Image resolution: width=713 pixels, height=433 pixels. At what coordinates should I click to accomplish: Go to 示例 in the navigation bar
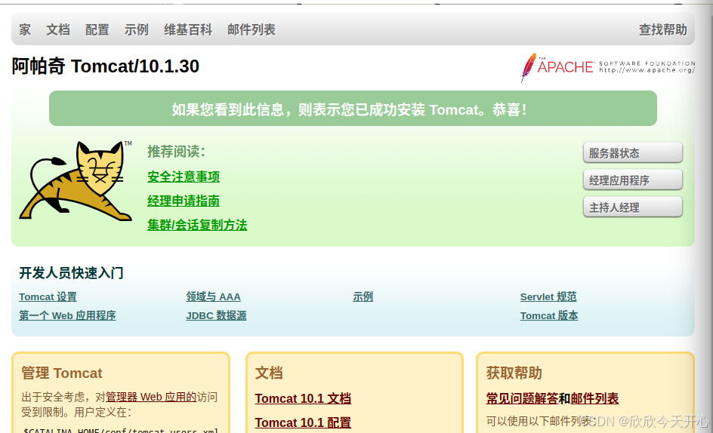click(x=137, y=30)
